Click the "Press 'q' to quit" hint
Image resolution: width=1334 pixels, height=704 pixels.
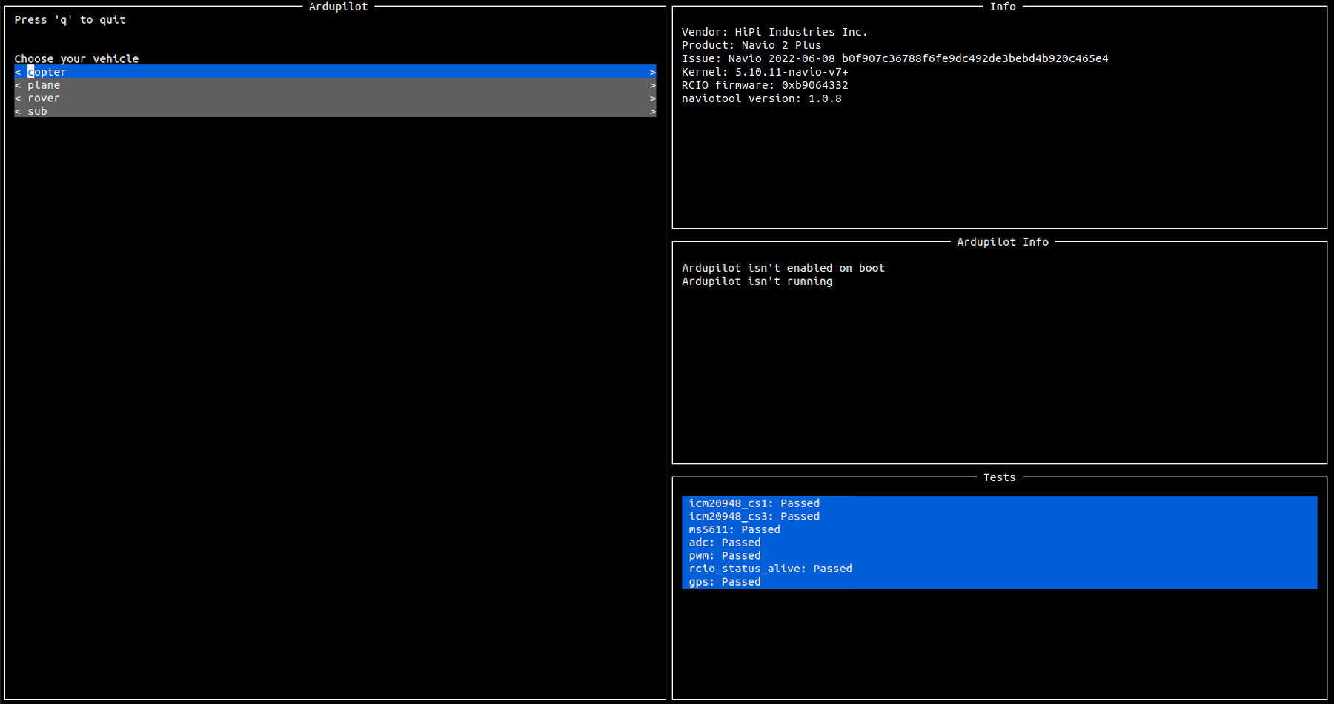(x=70, y=20)
